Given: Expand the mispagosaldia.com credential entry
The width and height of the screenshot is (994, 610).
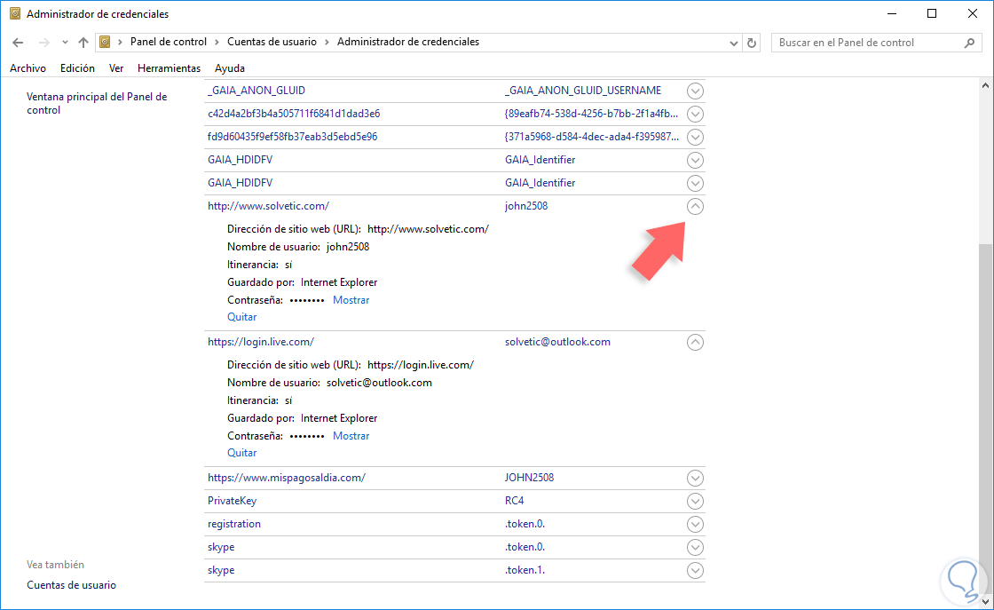Looking at the screenshot, I should coord(696,478).
